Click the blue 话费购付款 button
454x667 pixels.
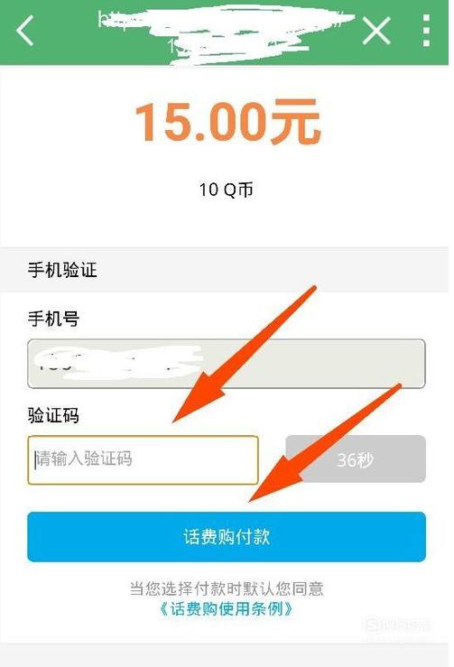pos(227,537)
